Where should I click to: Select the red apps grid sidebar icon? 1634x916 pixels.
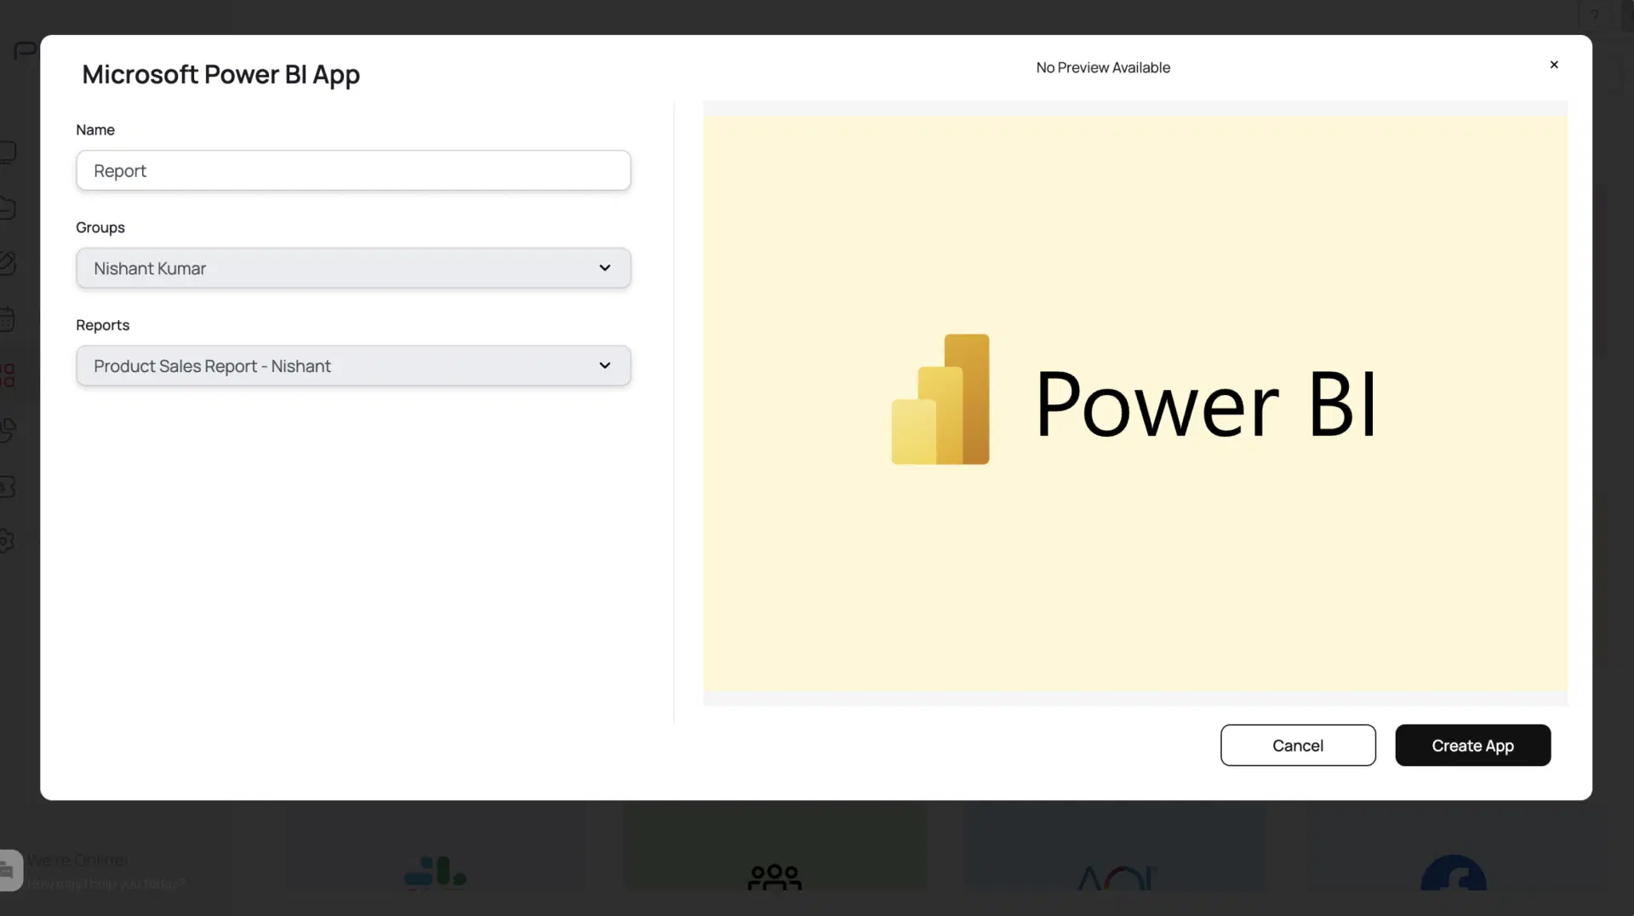pos(9,375)
